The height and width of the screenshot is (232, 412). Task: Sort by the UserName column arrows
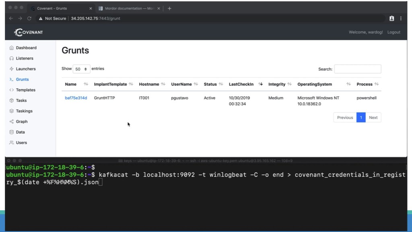(196, 84)
